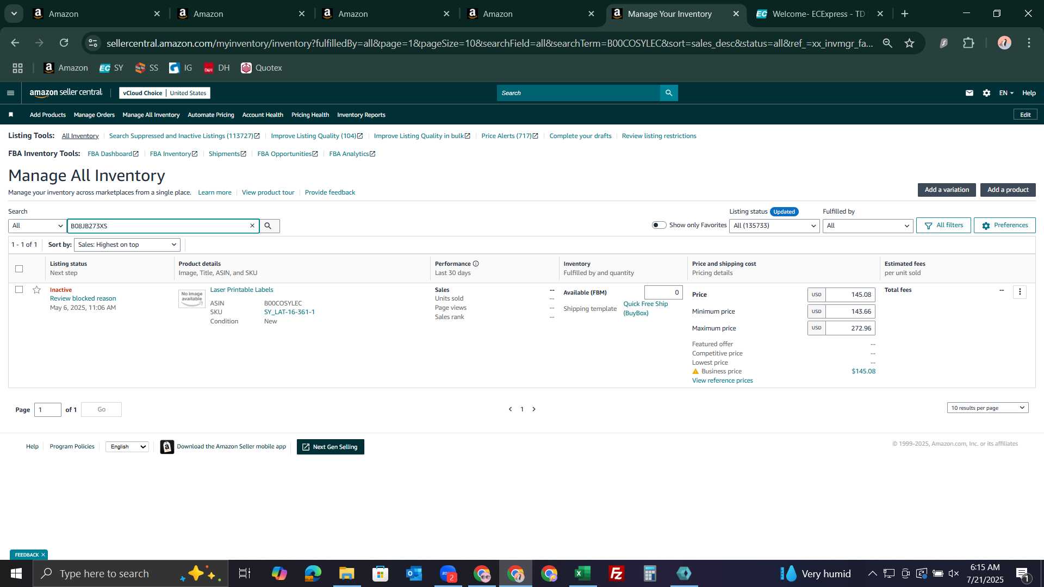Open Account Health menu item
This screenshot has height=587, width=1044.
[263, 115]
